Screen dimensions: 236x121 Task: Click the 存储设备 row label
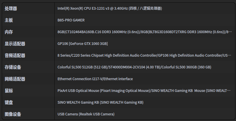[x=13, y=67]
